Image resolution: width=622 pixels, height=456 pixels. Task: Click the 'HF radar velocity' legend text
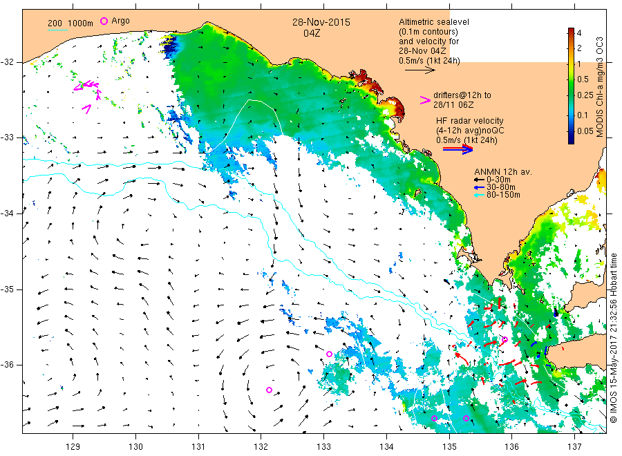470,120
